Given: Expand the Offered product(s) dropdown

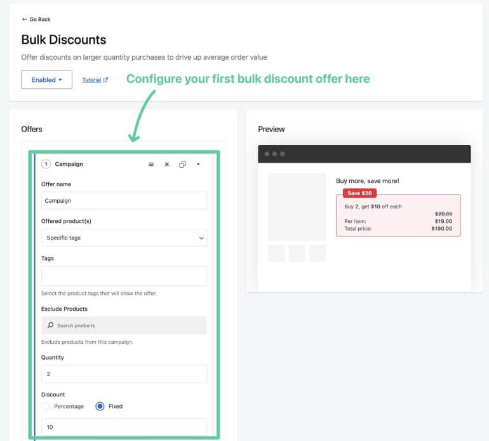Looking at the screenshot, I should point(124,238).
